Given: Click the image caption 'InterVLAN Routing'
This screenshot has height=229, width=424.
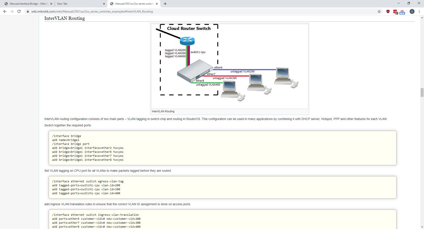Looking at the screenshot, I should coord(163,111).
